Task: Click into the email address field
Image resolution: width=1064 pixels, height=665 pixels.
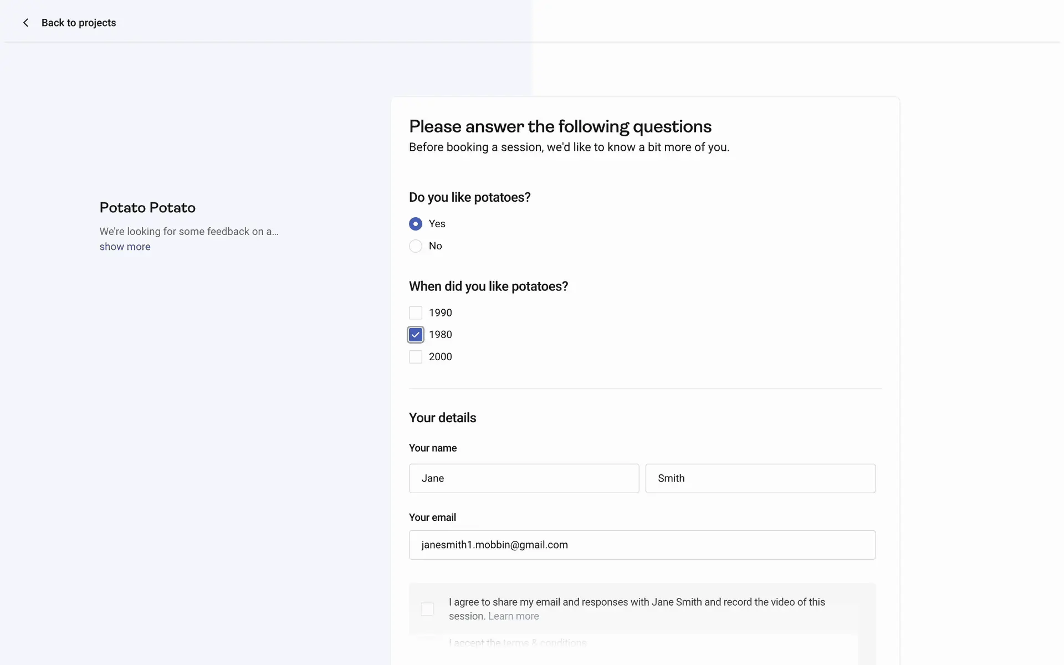Action: click(x=642, y=545)
